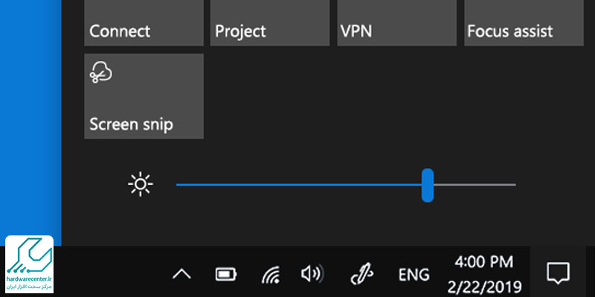Open the Screen snip quick action
The image size is (595, 297).
pyautogui.click(x=144, y=97)
